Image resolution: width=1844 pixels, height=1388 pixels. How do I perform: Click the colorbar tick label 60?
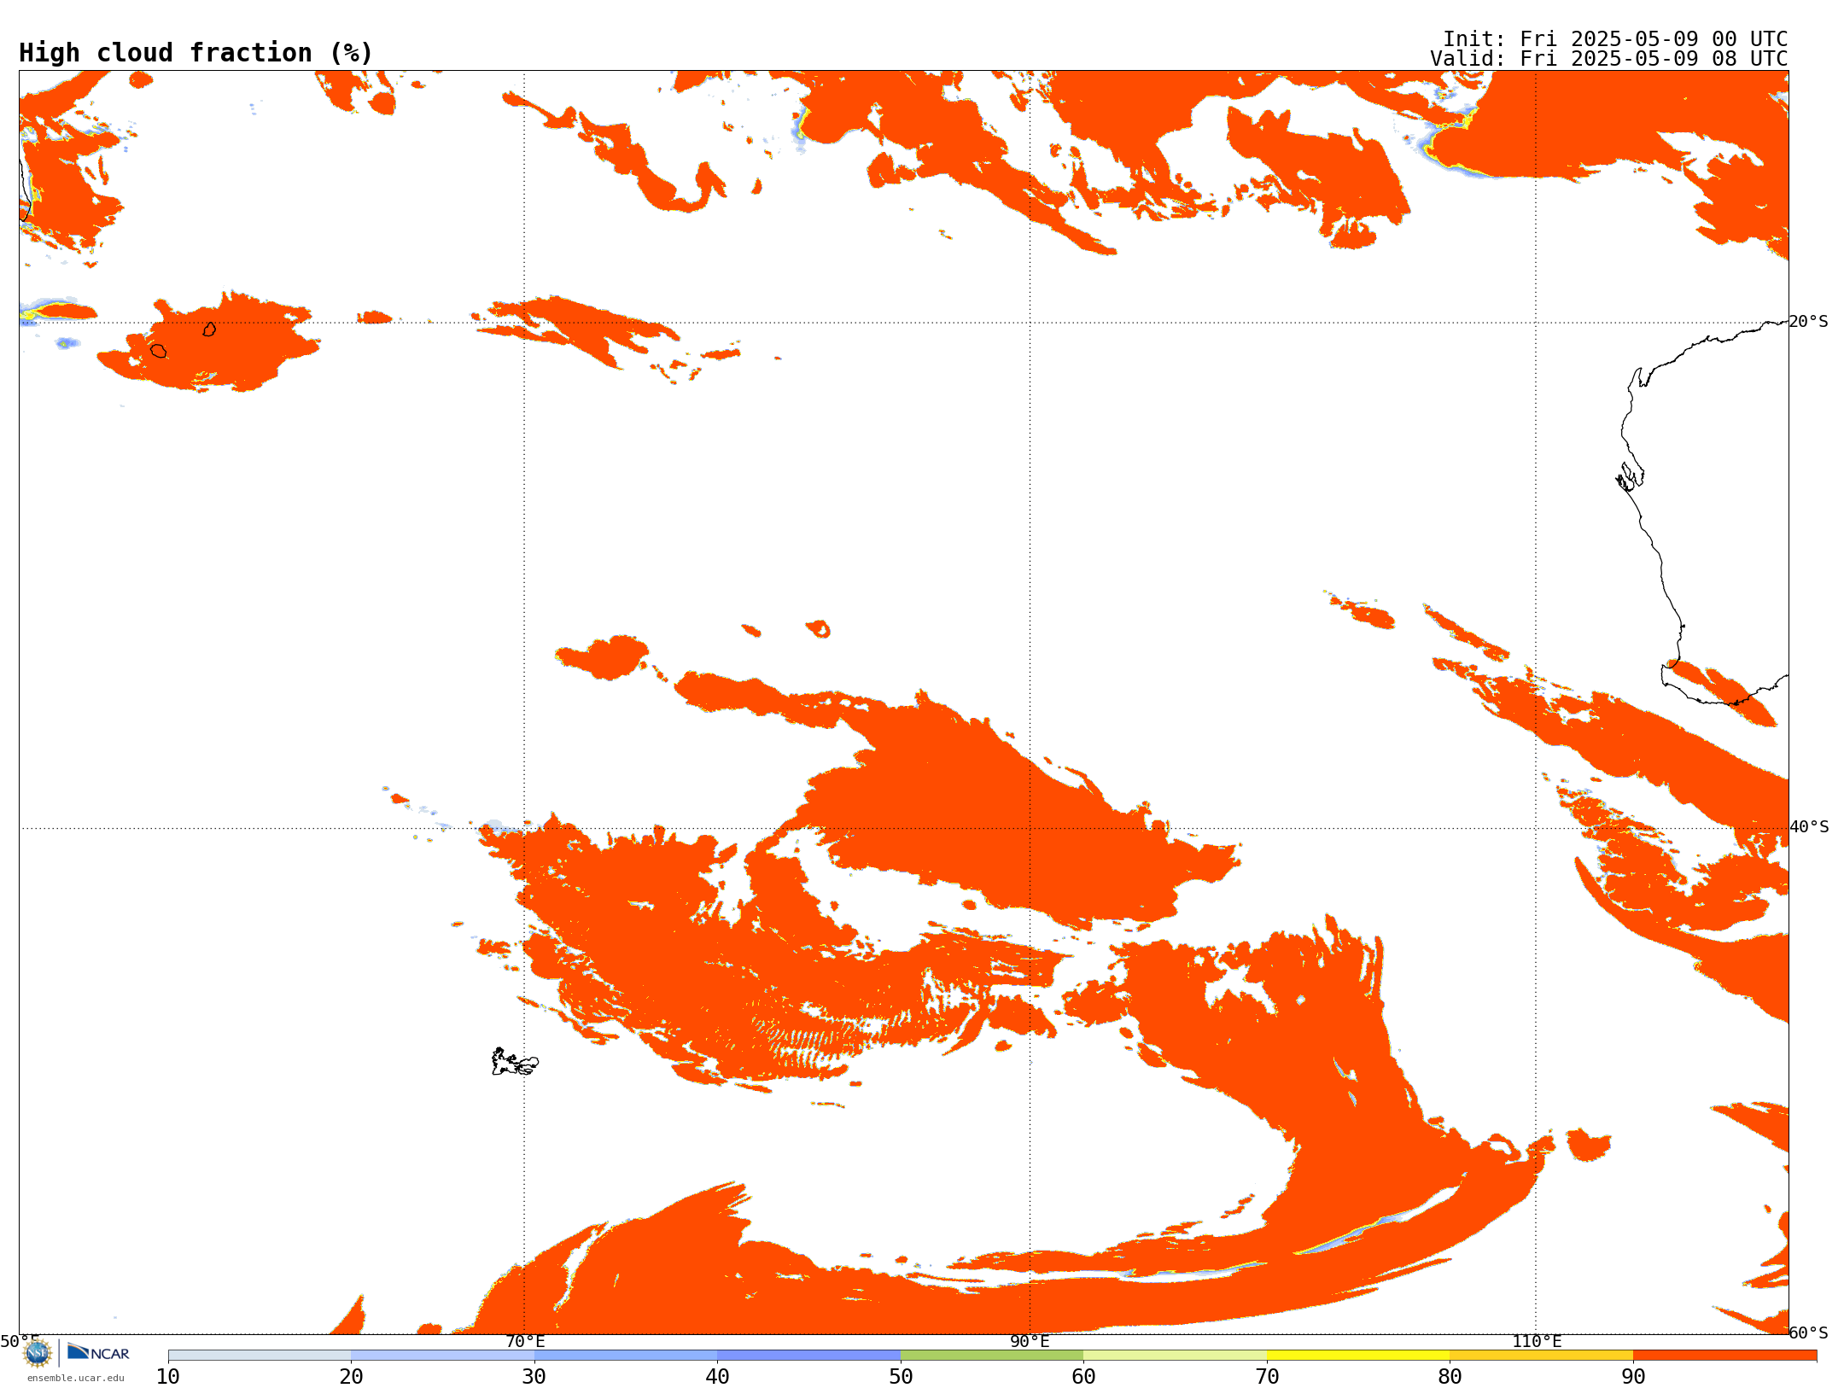[x=1083, y=1377]
